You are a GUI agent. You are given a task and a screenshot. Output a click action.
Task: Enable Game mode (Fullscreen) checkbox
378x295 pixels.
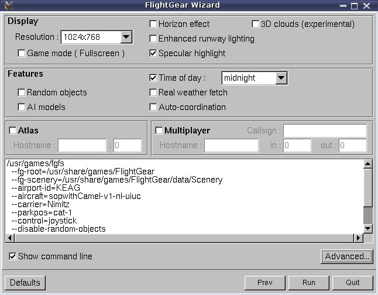[22, 53]
